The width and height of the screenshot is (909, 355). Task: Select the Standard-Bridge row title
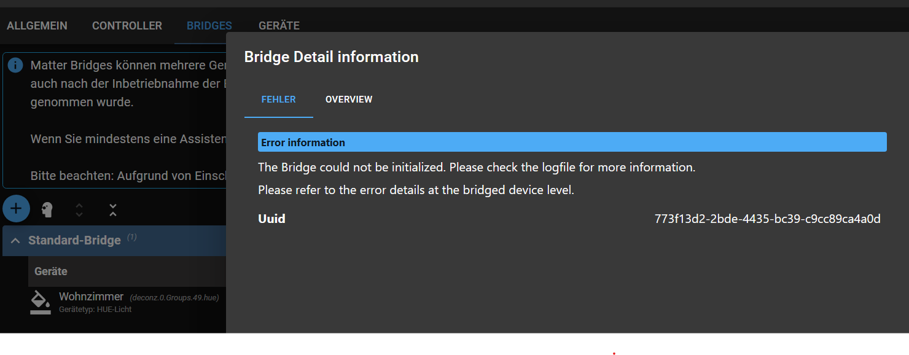pos(74,240)
